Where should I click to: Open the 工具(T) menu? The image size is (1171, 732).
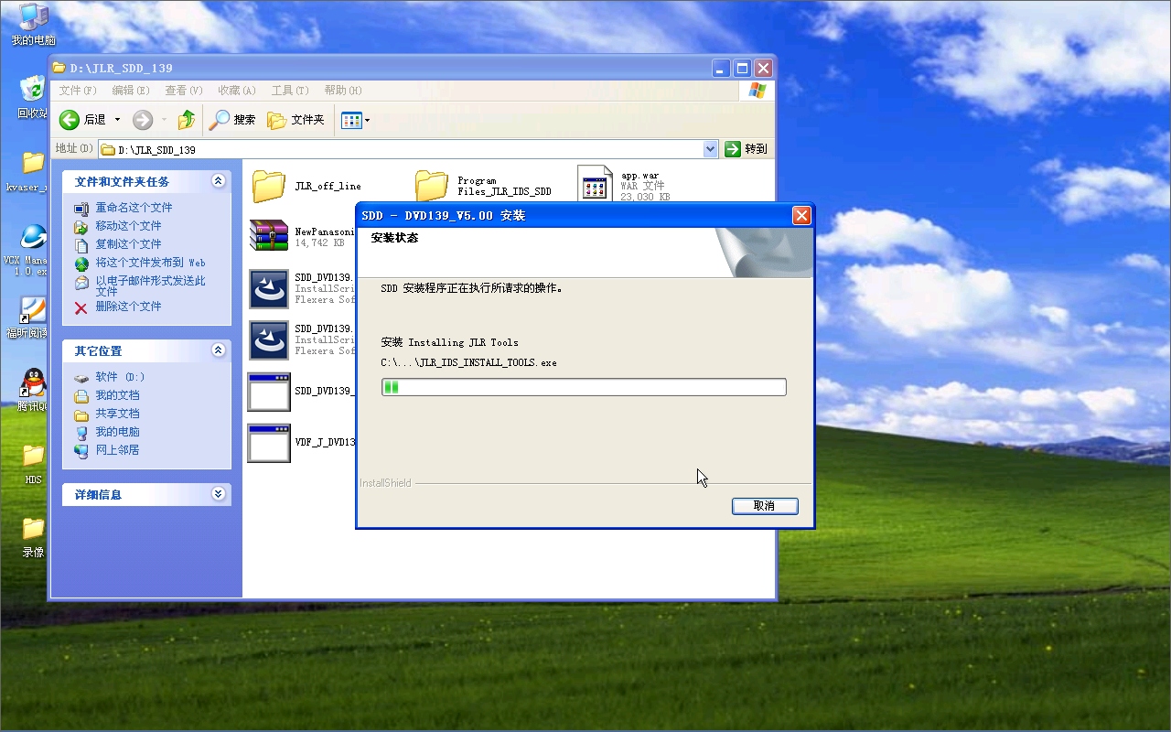[x=290, y=91]
